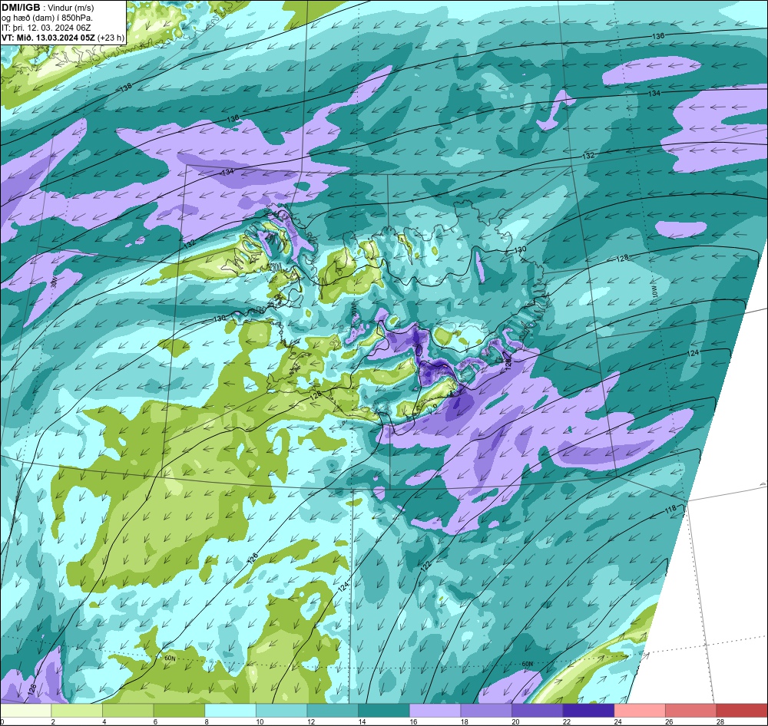Click the 122 contour height label
Screen dimensions: 768x726
point(425,566)
